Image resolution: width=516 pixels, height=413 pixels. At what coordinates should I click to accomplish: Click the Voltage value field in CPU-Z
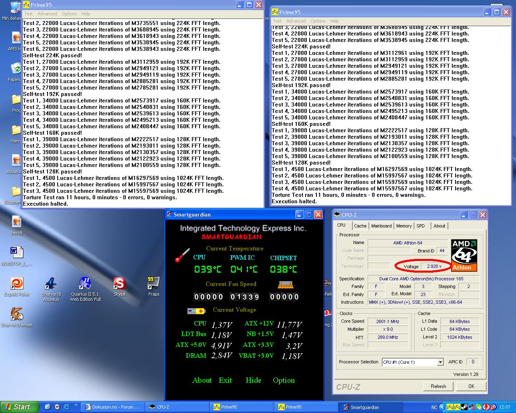coord(435,266)
